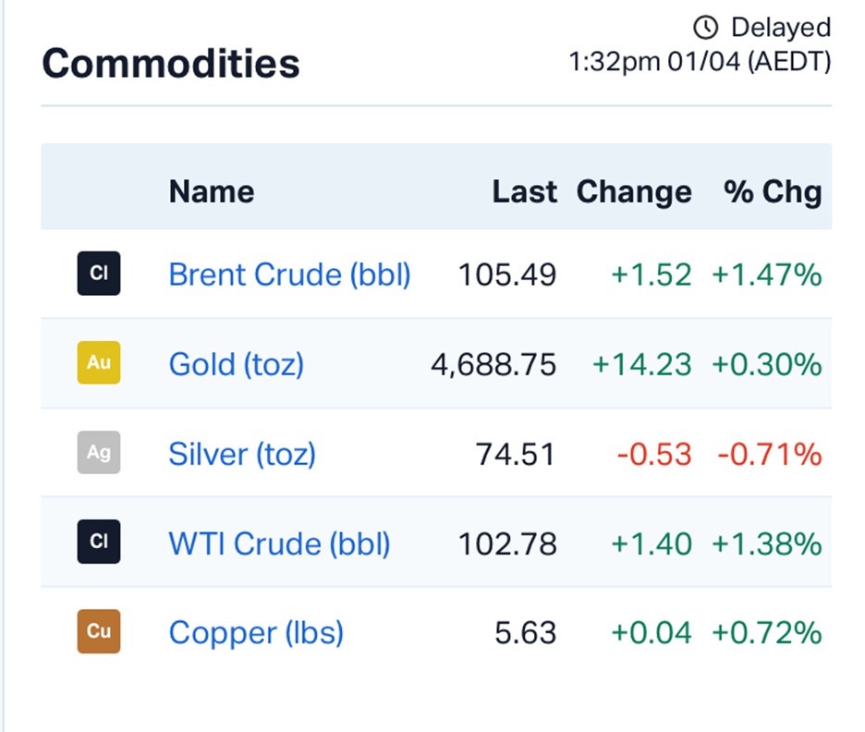Sort by the Last column header
865x732 pixels.
coord(524,191)
